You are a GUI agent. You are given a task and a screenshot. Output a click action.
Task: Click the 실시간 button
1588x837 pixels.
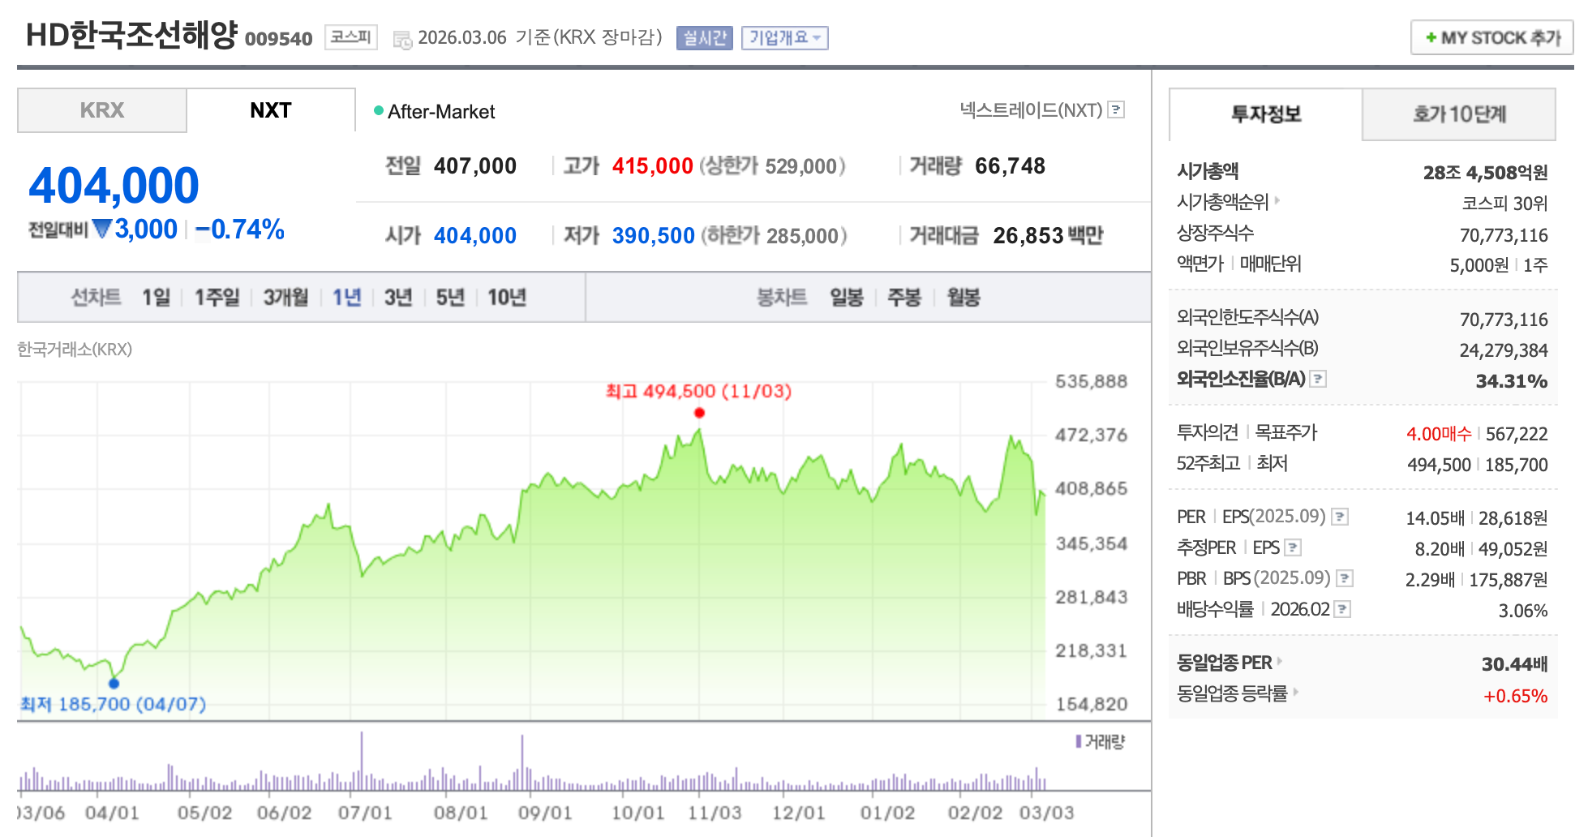point(705,38)
